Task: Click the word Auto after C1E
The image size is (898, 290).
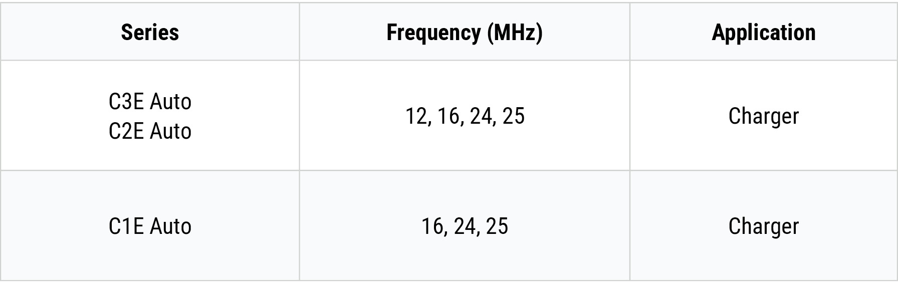Action: coord(171,226)
